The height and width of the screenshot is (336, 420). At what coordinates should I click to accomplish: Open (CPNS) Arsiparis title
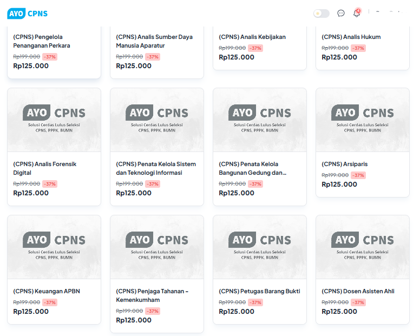click(x=344, y=164)
